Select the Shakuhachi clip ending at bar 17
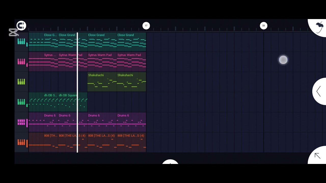The height and width of the screenshot is (183, 326). pos(131,82)
